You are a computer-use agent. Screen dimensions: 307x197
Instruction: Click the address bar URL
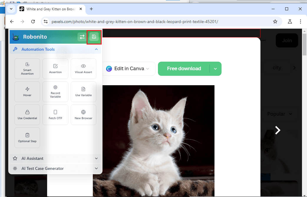coord(135,22)
